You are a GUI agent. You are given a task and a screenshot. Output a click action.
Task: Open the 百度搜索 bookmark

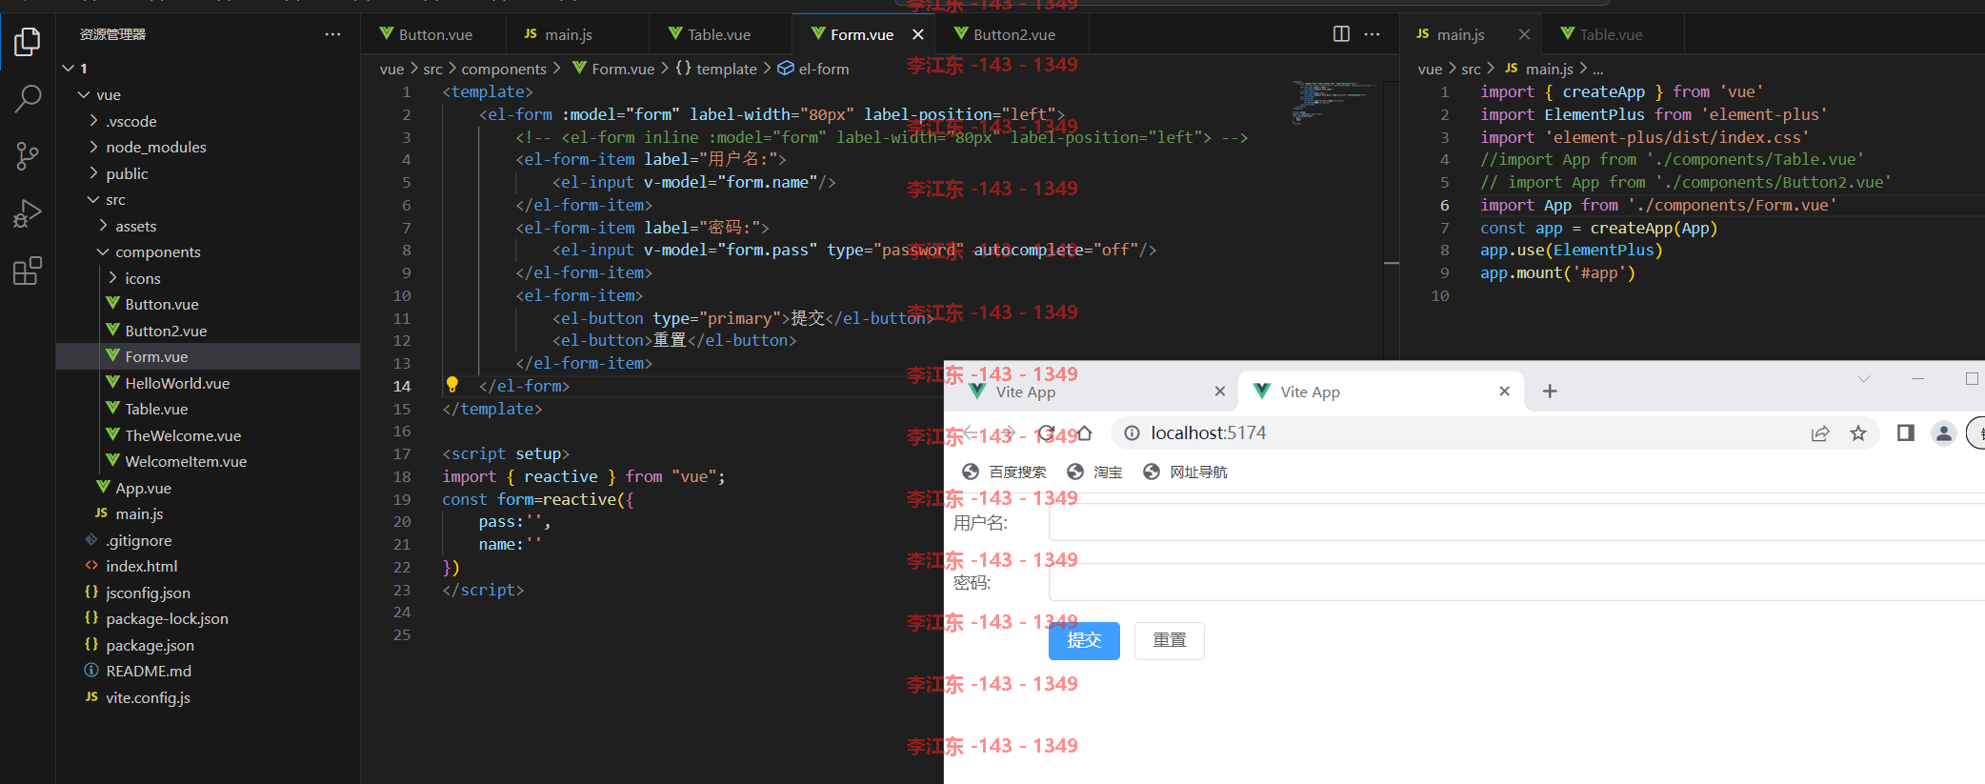(1004, 472)
